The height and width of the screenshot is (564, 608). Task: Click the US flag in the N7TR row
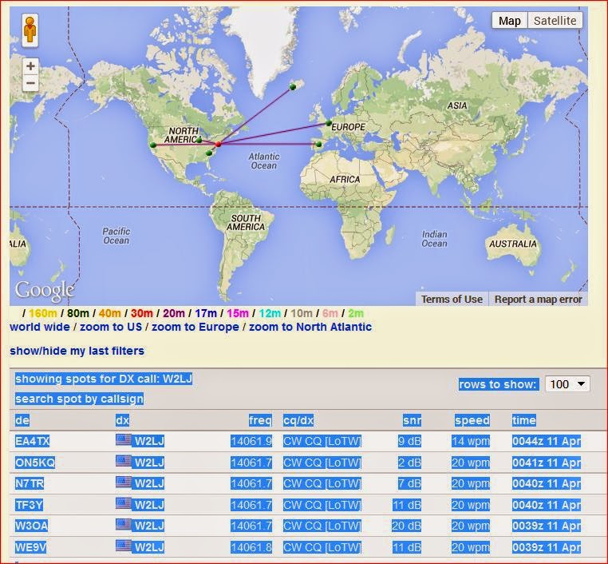[124, 482]
